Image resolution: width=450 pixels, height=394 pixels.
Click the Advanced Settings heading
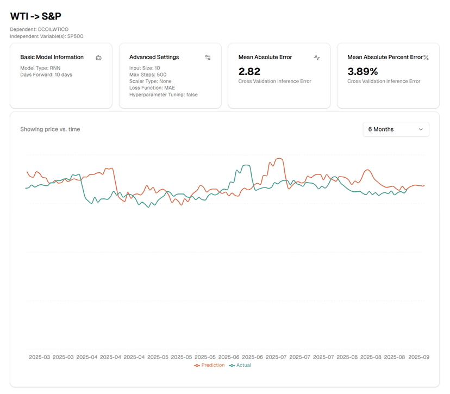point(154,57)
